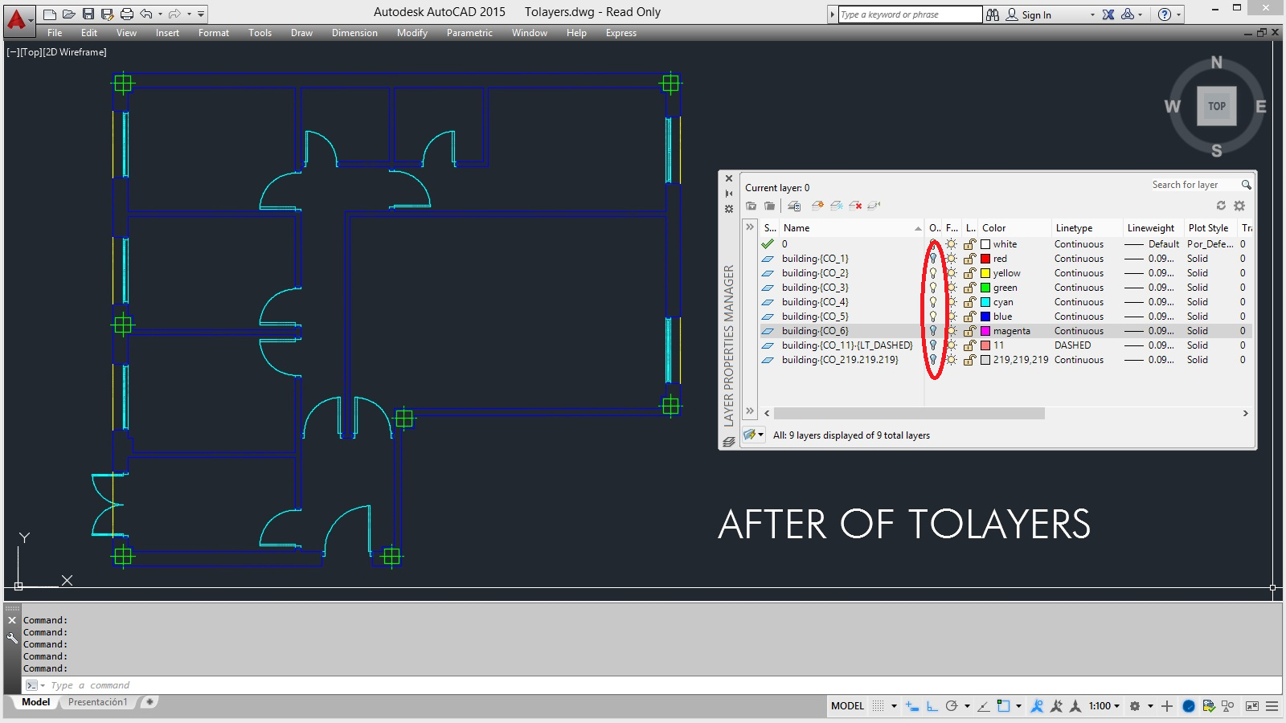1286x723 pixels.
Task: Click the infocenter search binoculars icon
Action: pyautogui.click(x=993, y=14)
